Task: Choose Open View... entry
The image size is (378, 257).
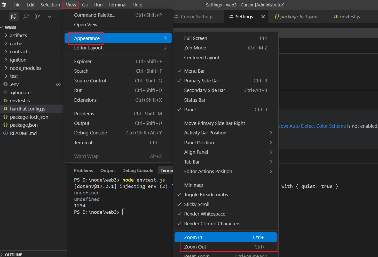Action: coord(118,24)
